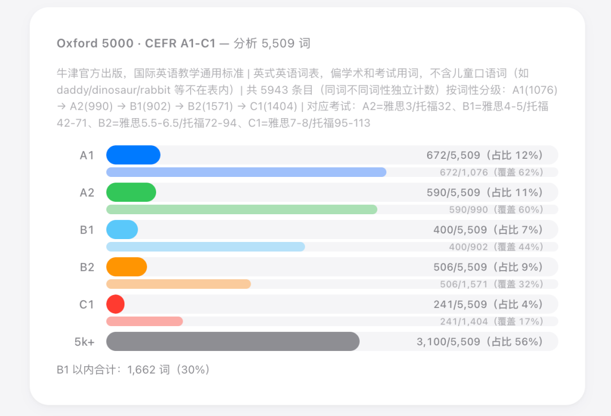This screenshot has height=416, width=611.
Task: Click the green A2 proportion bar
Action: coord(131,192)
